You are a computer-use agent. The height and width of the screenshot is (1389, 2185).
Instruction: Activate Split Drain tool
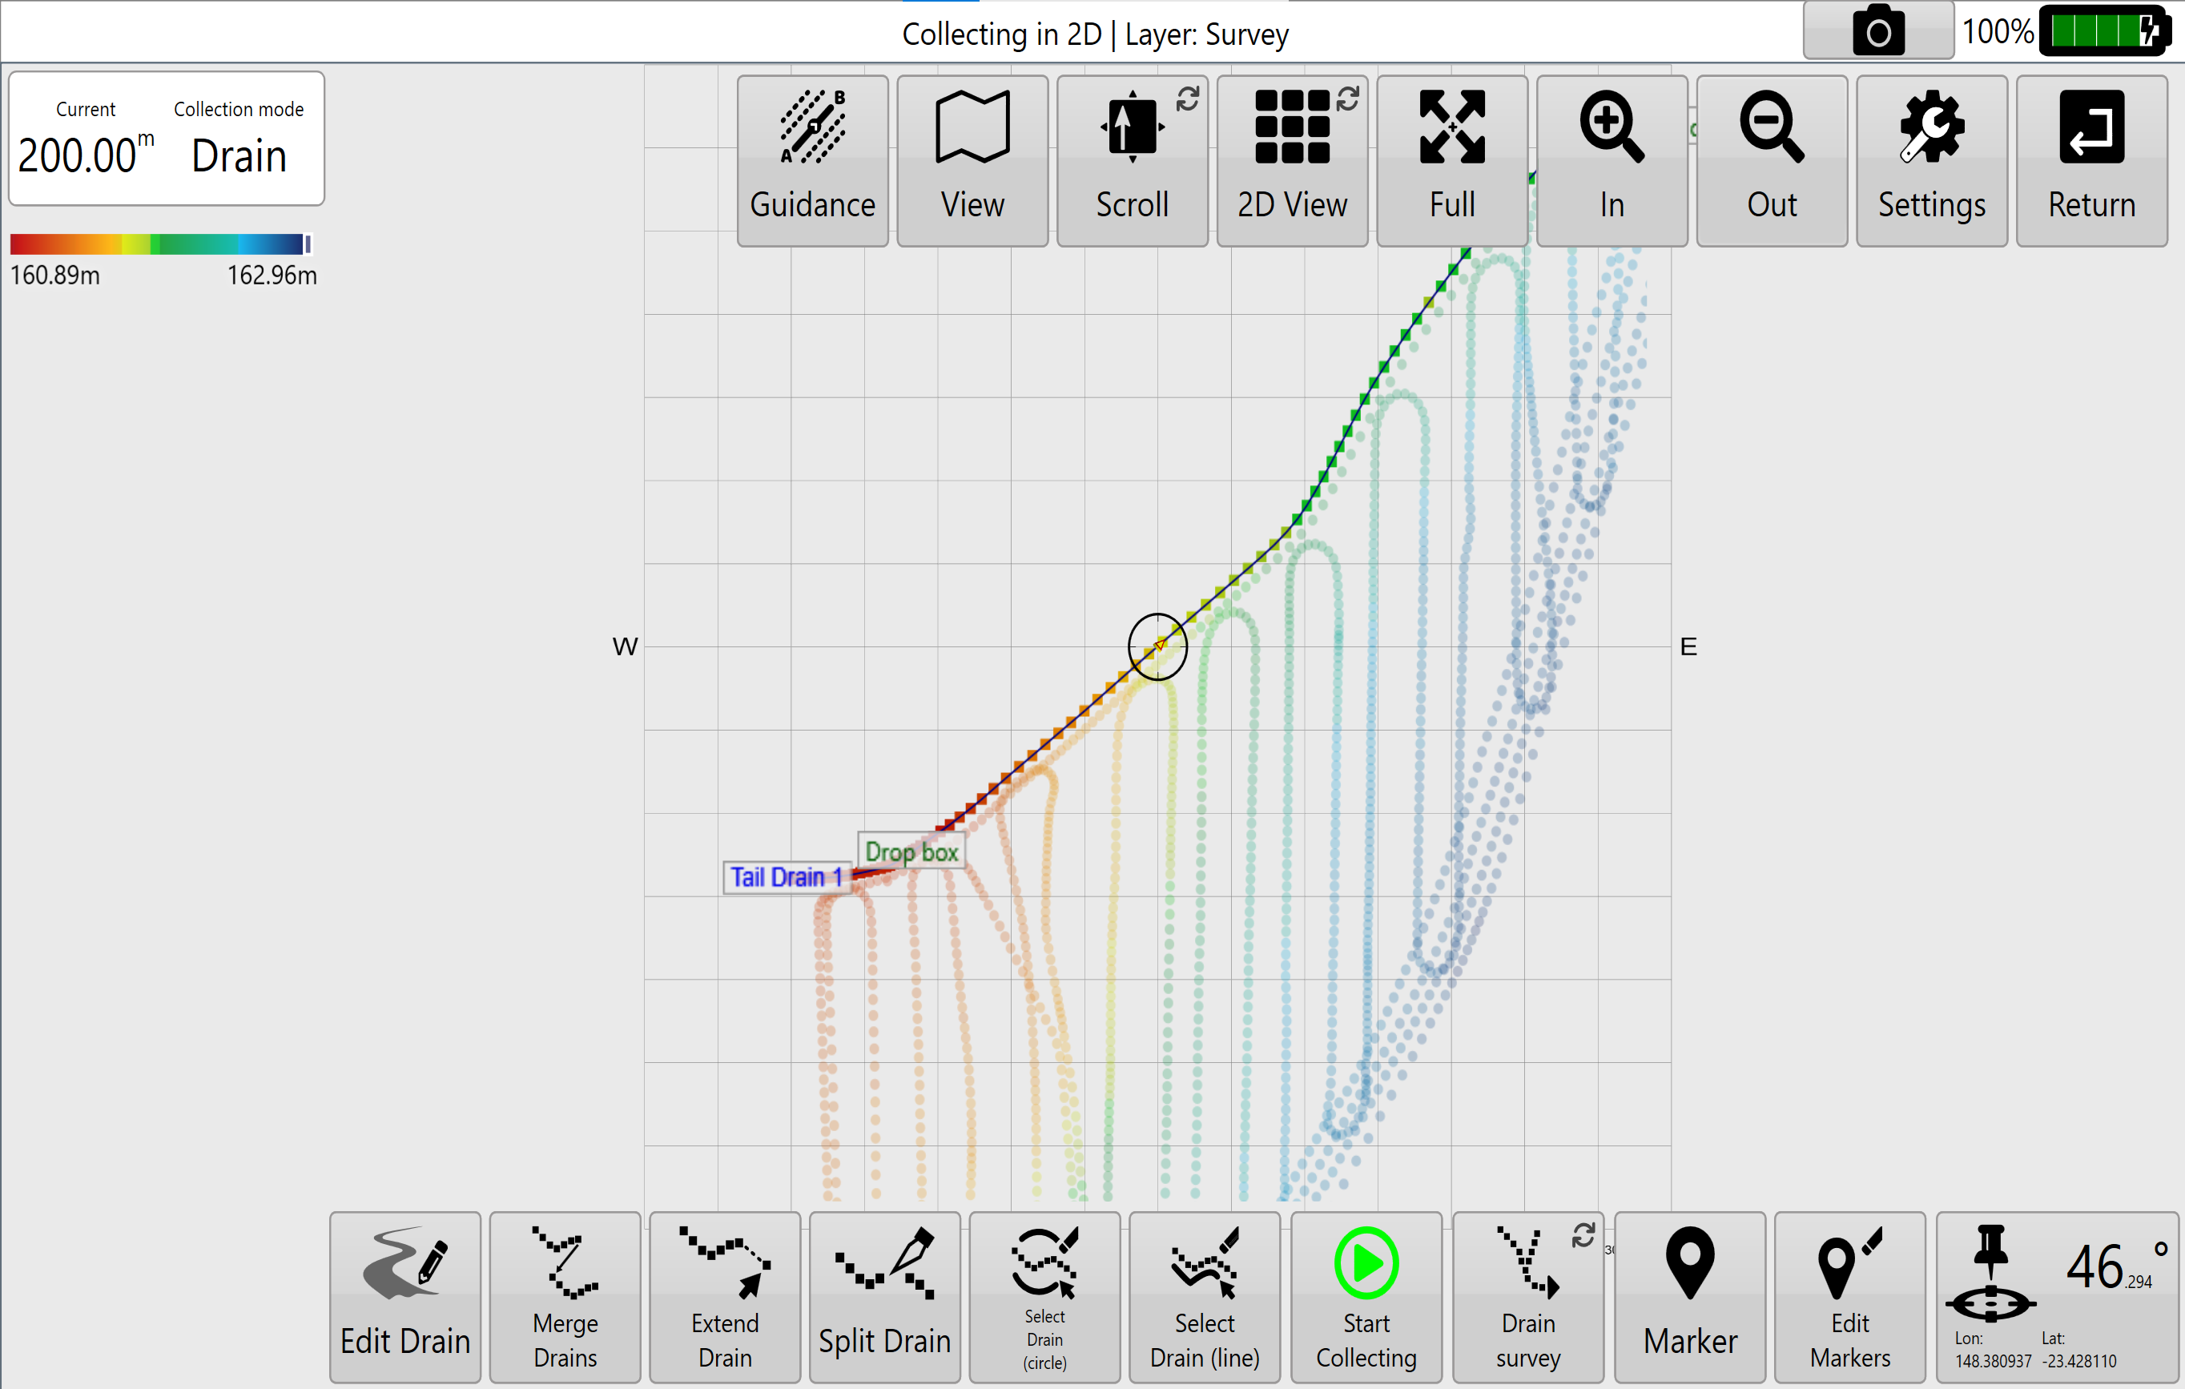coord(883,1296)
